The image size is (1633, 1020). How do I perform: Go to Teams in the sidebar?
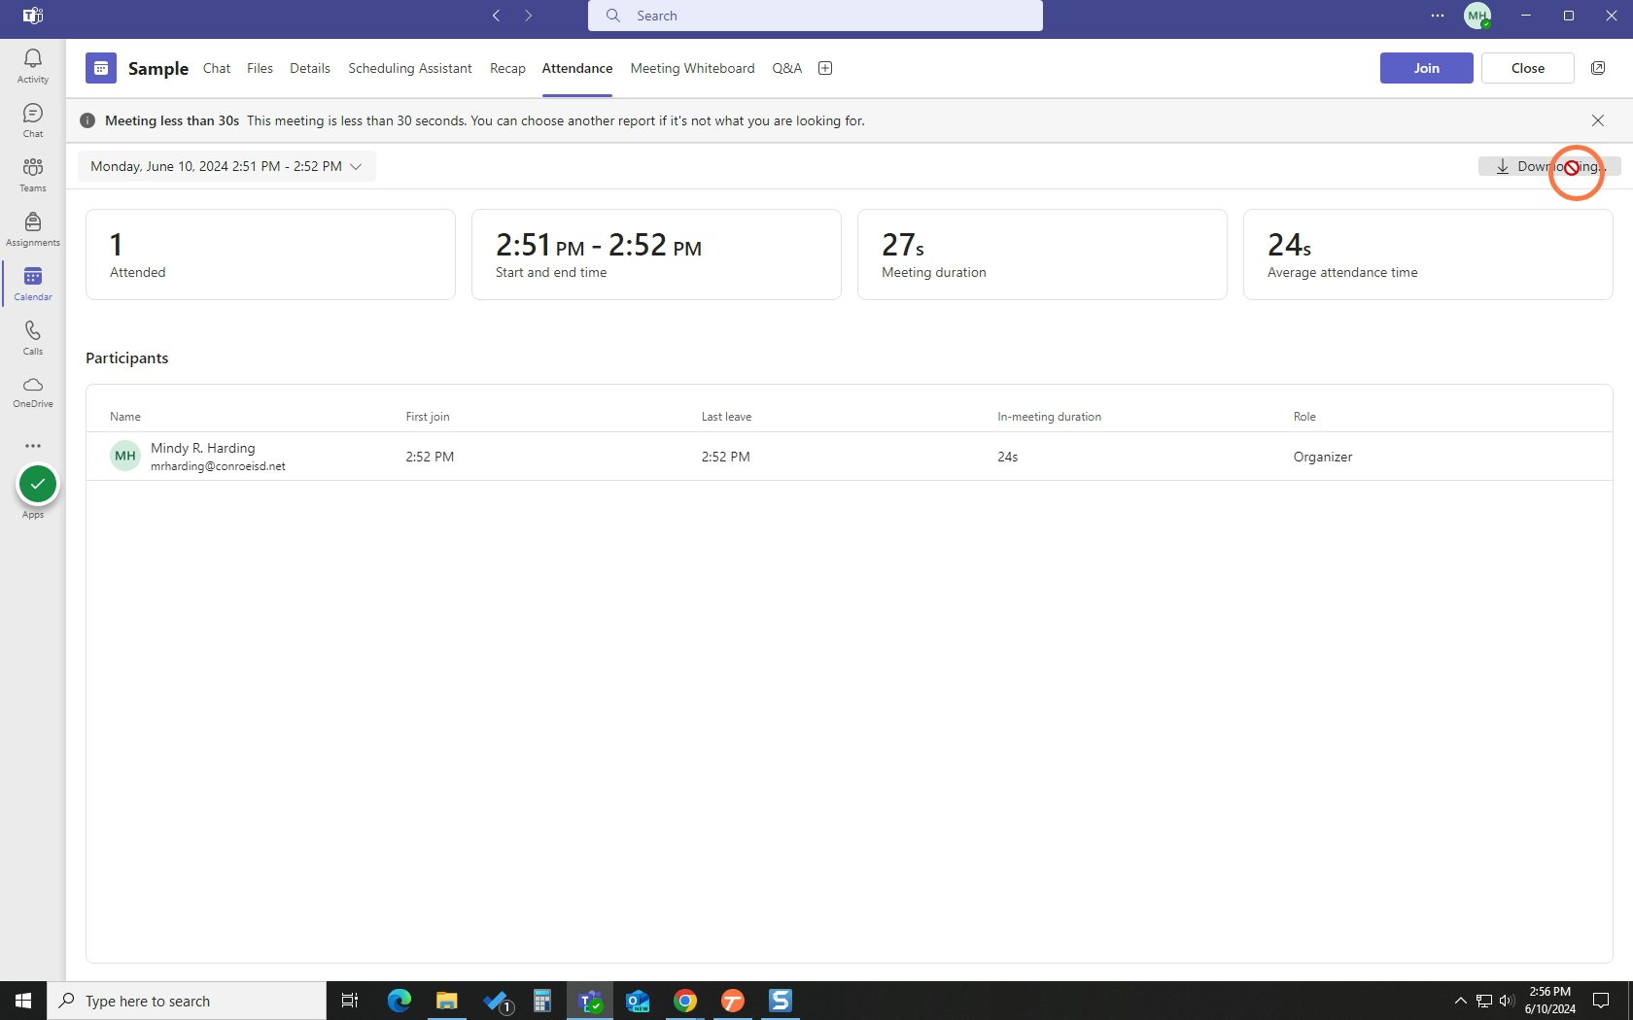tap(33, 175)
